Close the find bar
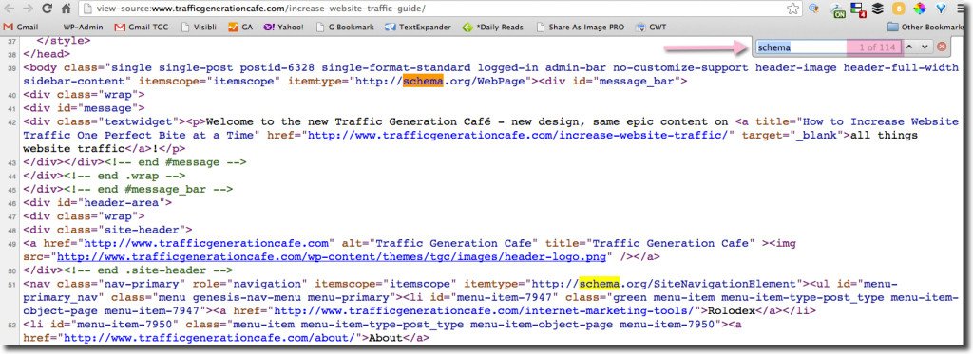Image resolution: width=973 pixels, height=354 pixels. (942, 47)
